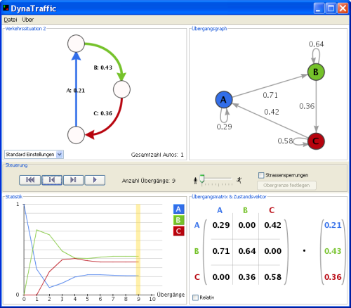The width and height of the screenshot is (351, 308).
Task: Click the matrix cell 0.64 in row B
Action: (x=247, y=251)
